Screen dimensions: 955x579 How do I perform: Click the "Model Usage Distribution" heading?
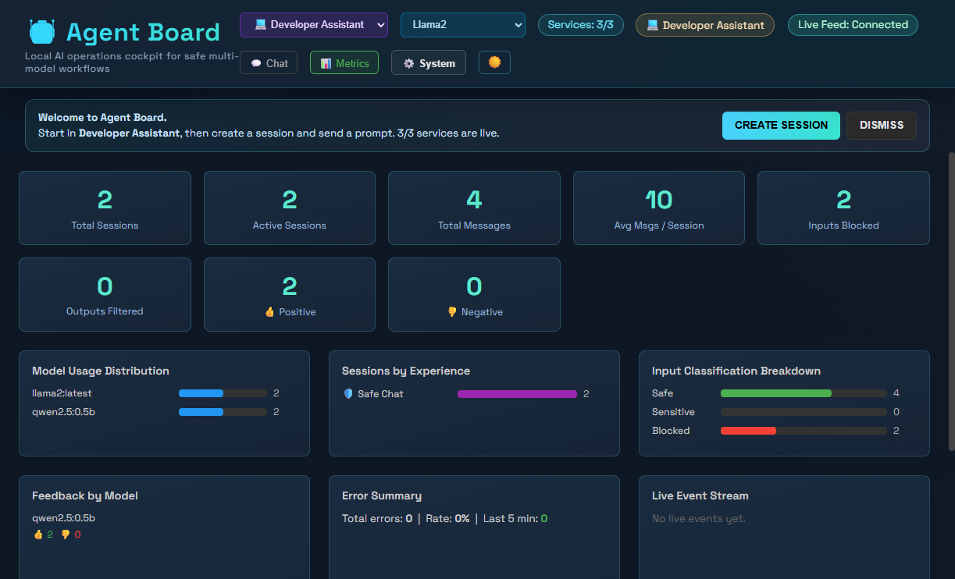click(101, 371)
